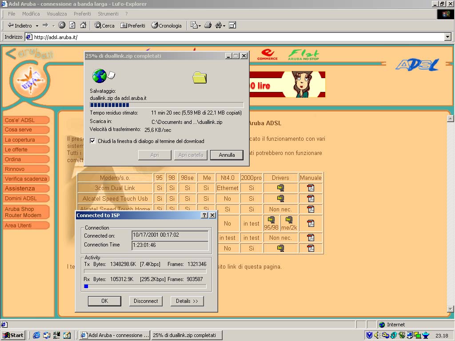Click the Print toolbar icon
This screenshot has height=341, width=455.
click(x=208, y=25)
